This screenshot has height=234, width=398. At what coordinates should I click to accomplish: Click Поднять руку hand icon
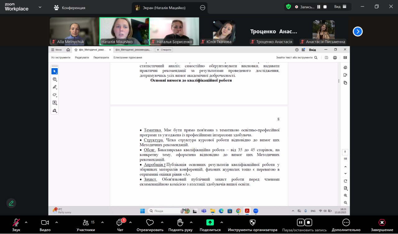pyautogui.click(x=180, y=223)
